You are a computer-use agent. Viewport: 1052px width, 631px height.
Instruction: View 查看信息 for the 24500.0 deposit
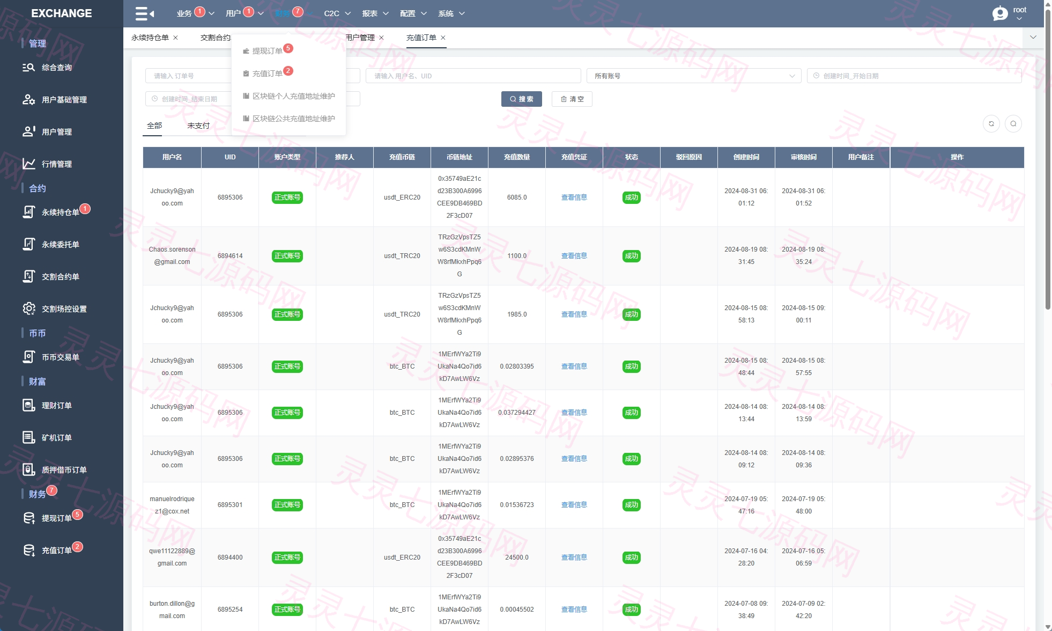point(574,557)
